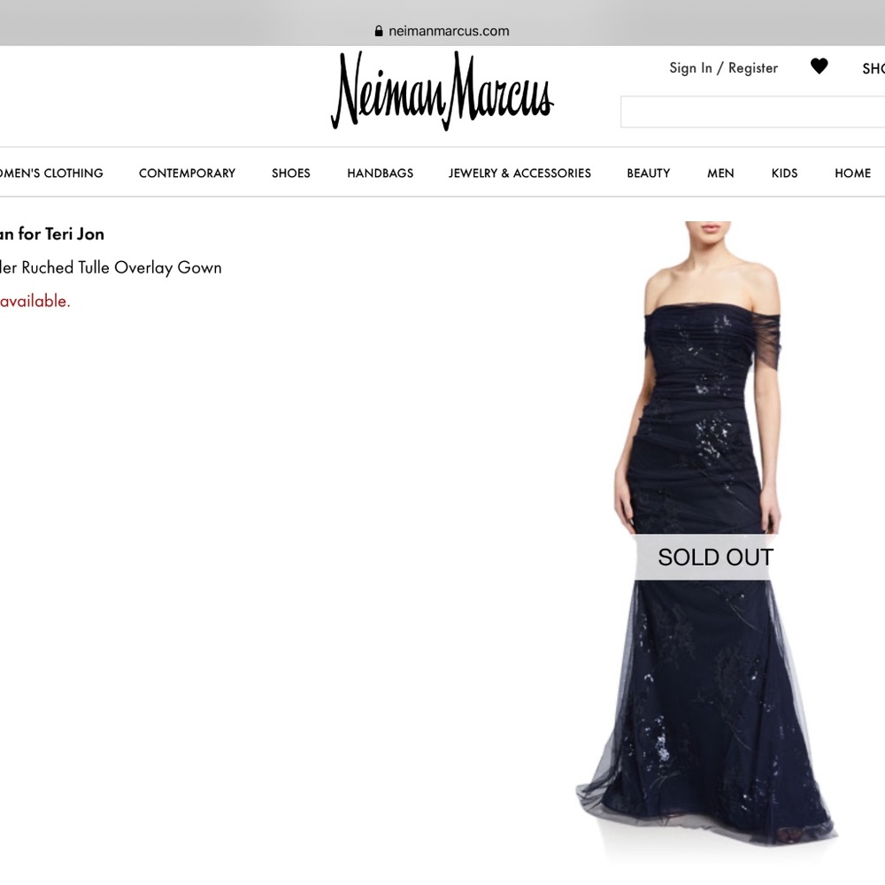Open the Kids menu
This screenshot has height=885, width=885.
tap(784, 173)
